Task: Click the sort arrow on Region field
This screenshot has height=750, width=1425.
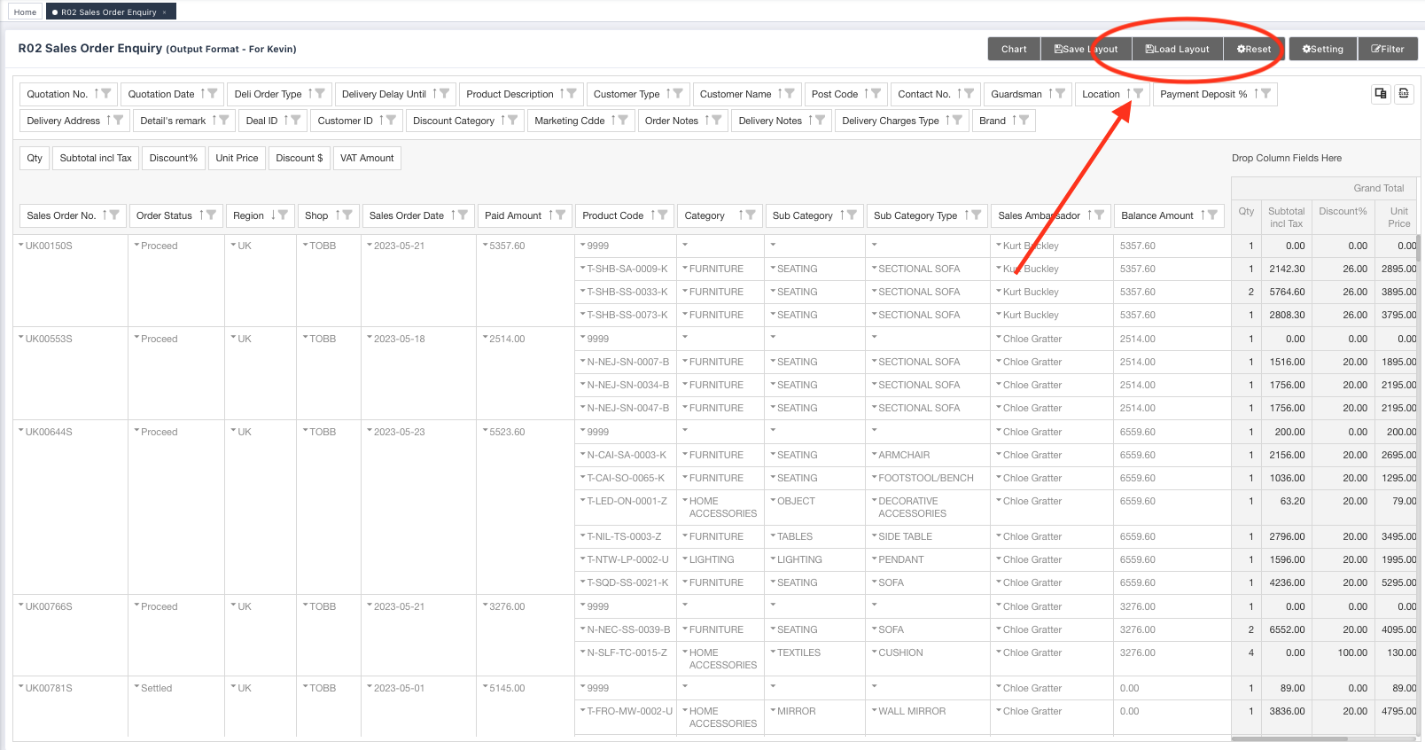Action: click(273, 215)
